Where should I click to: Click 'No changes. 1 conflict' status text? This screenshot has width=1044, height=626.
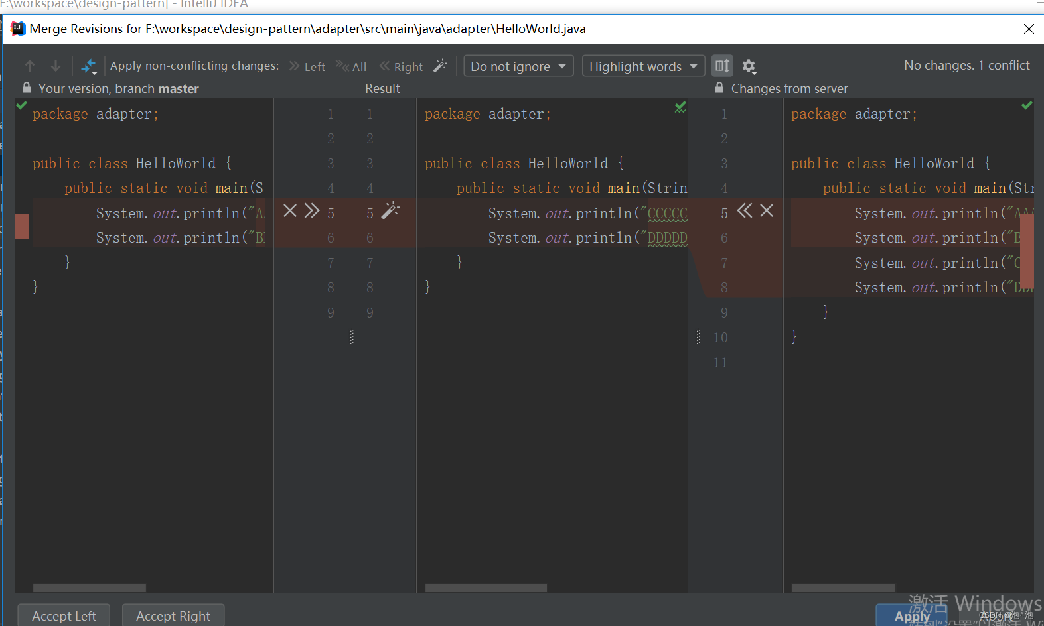point(967,65)
